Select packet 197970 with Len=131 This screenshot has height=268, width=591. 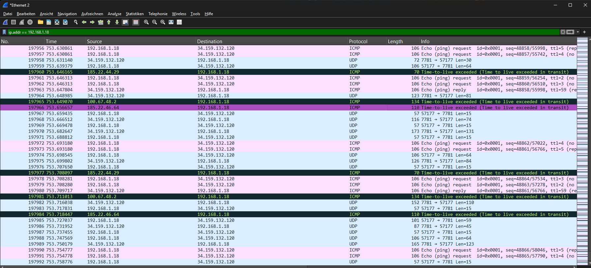[288, 131]
